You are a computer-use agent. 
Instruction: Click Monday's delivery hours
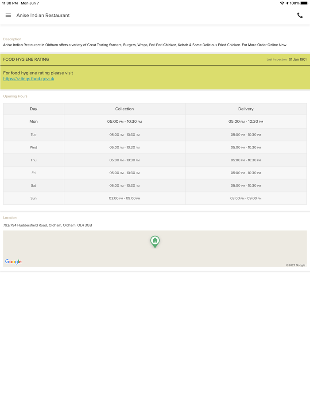(246, 121)
